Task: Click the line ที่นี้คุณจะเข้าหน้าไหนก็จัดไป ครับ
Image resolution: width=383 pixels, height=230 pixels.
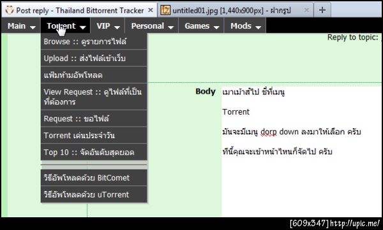Action: (277, 152)
